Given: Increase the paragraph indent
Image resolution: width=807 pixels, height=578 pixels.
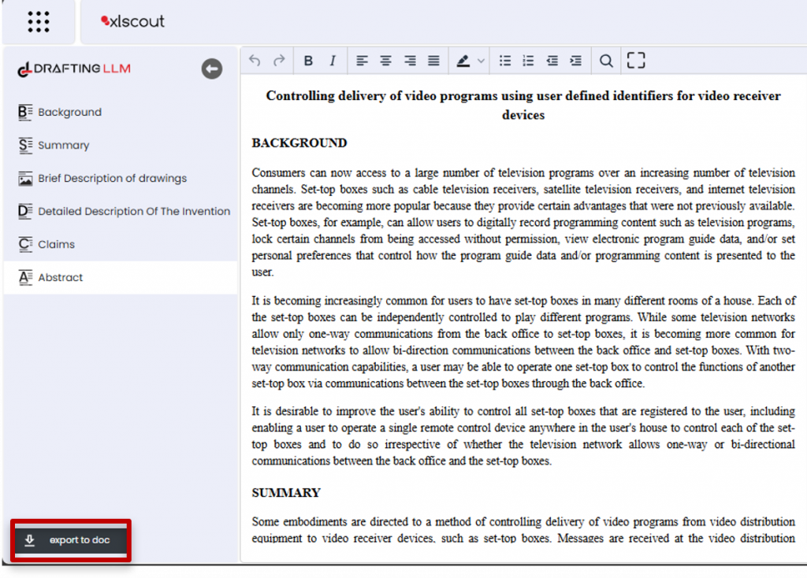Looking at the screenshot, I should [x=576, y=61].
